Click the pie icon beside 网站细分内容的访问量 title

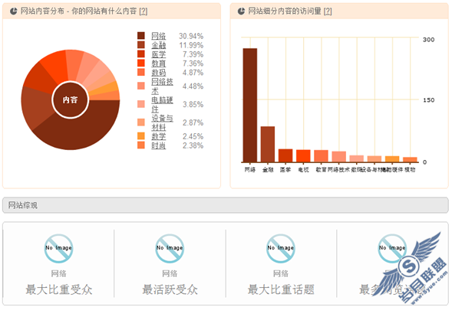click(x=241, y=11)
